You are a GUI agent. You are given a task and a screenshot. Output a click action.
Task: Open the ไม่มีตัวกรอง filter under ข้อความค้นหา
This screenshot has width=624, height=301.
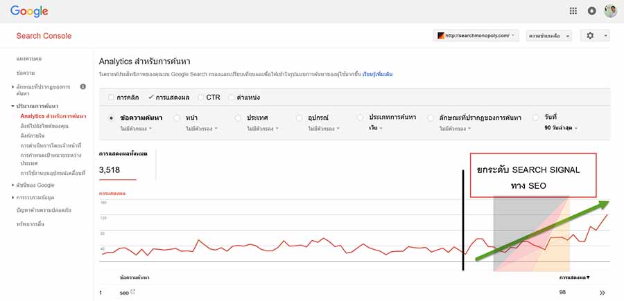click(136, 129)
